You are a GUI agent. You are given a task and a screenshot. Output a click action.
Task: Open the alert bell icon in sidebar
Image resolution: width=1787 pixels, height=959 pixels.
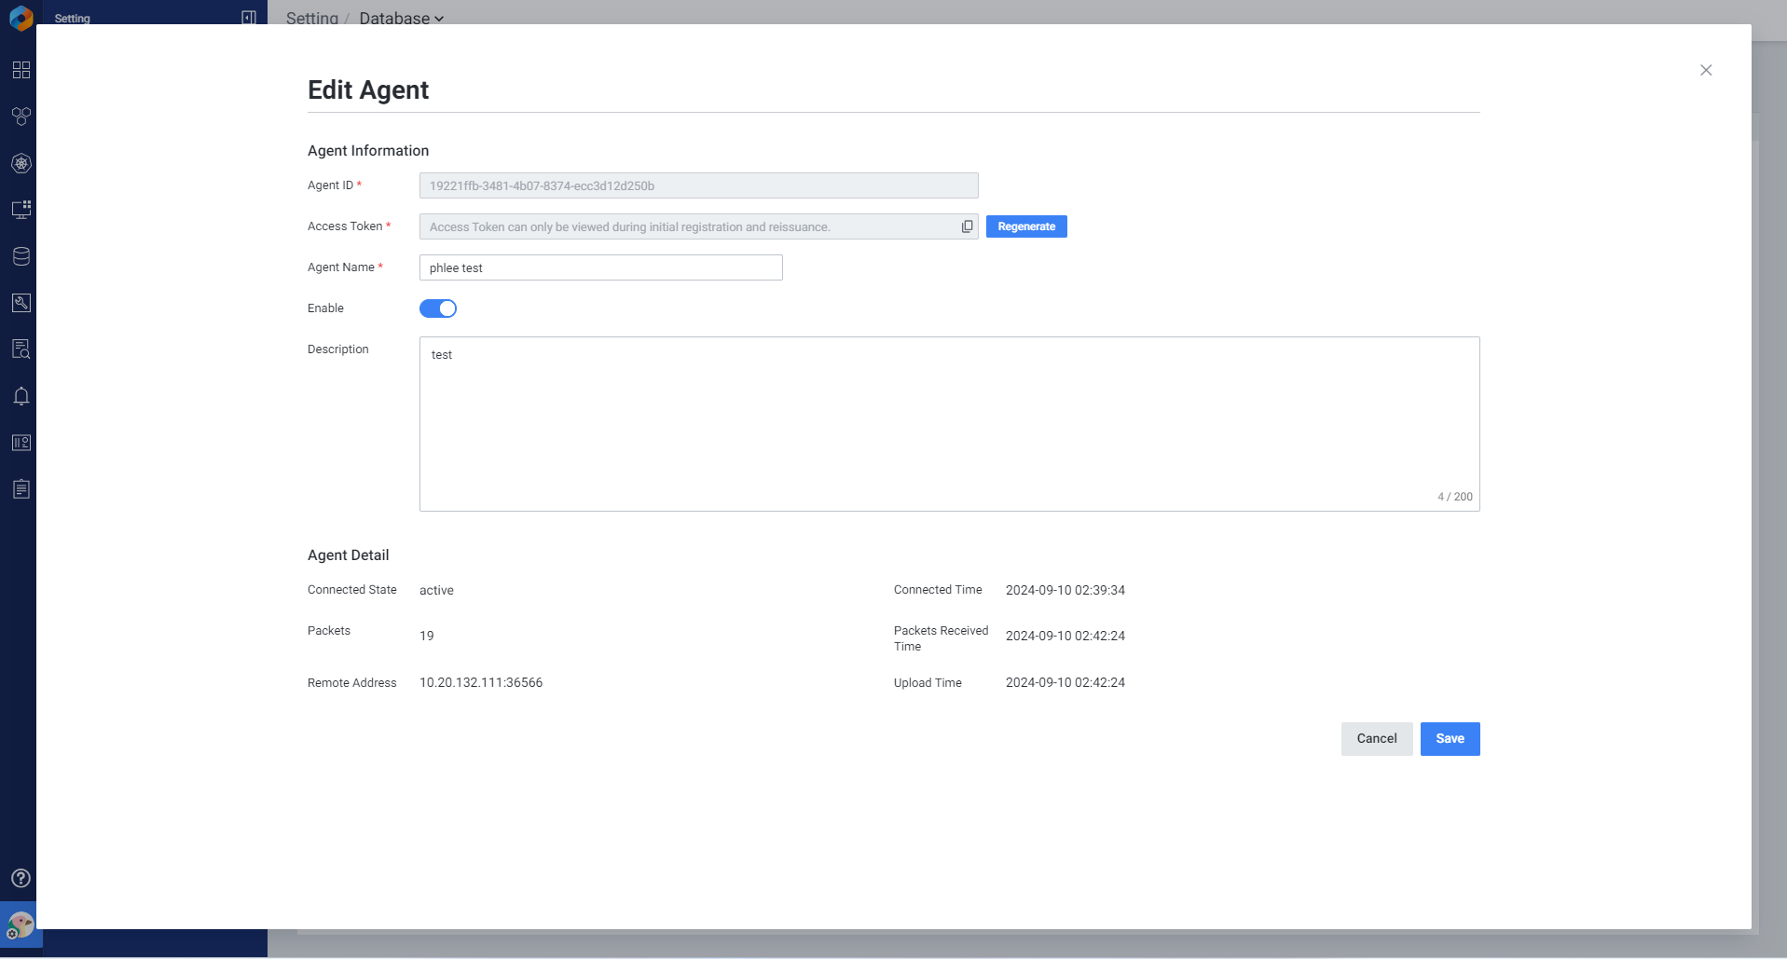(21, 396)
